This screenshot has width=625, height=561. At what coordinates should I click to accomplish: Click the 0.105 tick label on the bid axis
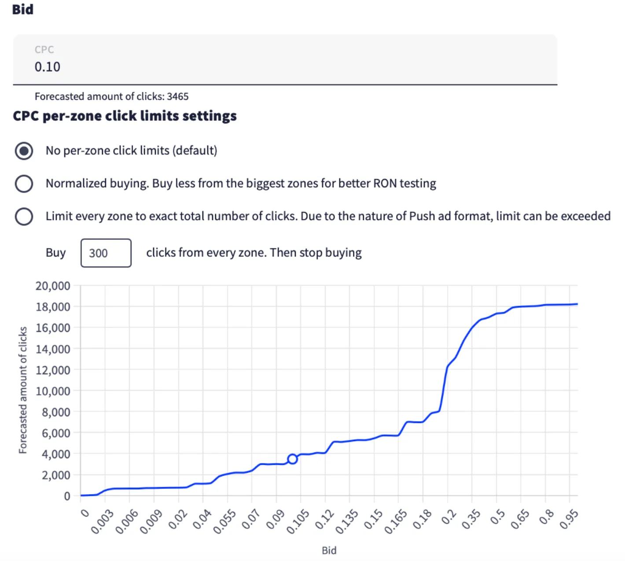(298, 522)
